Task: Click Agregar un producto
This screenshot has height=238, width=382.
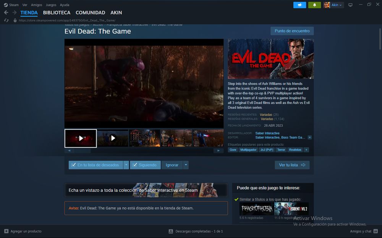Action: point(26,231)
